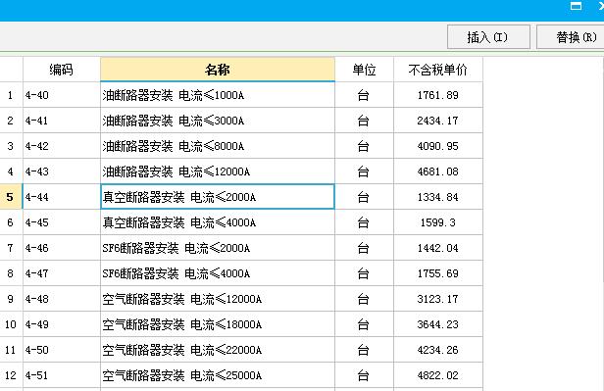
Task: Select row header number 12
Action: [x=11, y=375]
